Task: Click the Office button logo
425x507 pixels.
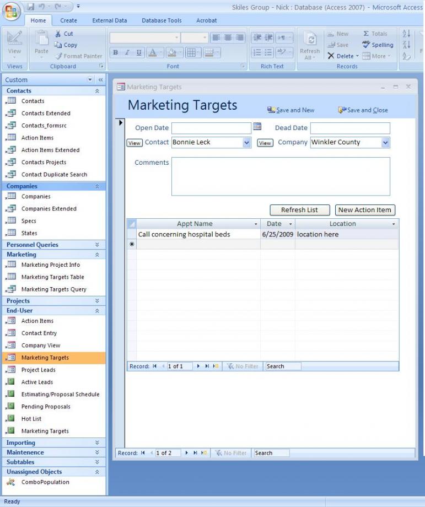Action: 12,12
